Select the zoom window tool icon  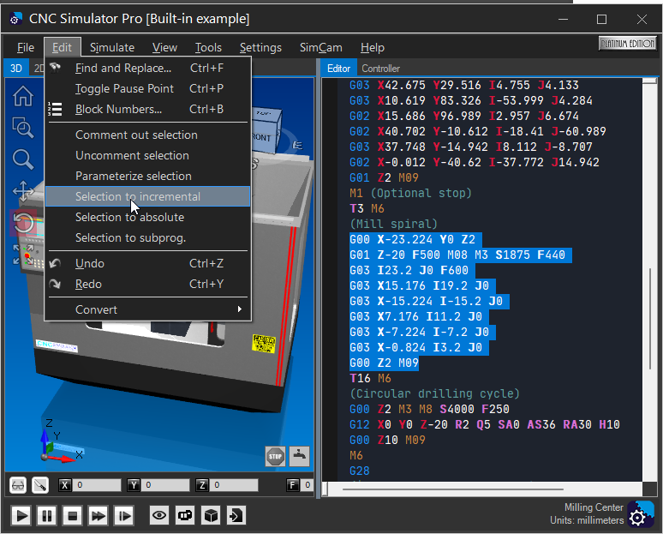coord(23,128)
